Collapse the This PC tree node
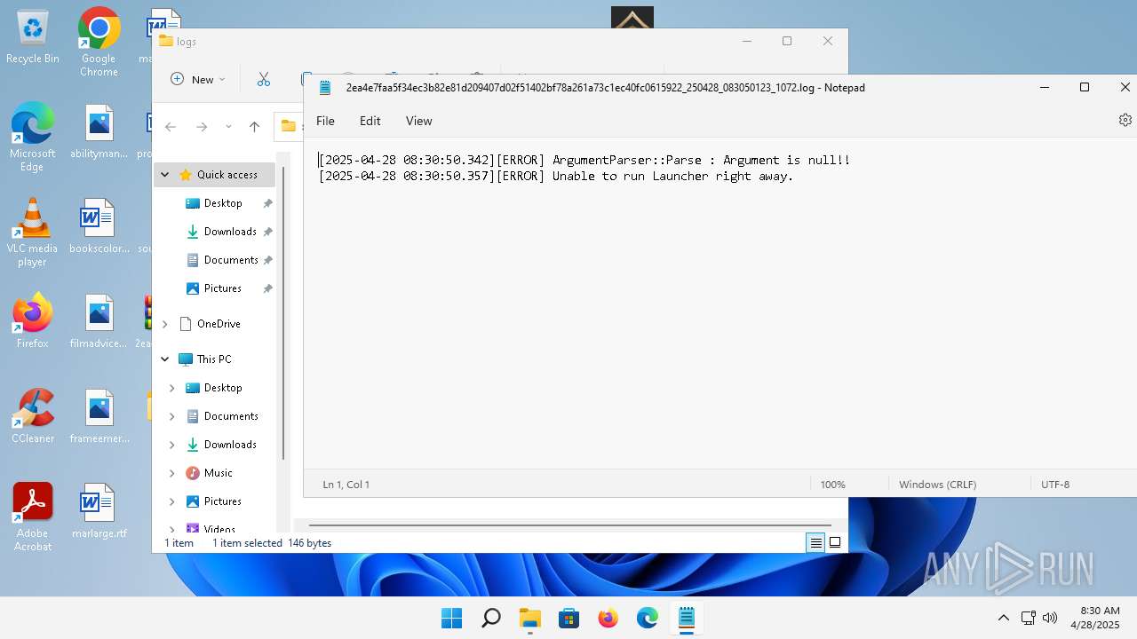Viewport: 1137px width, 639px height. coord(164,359)
